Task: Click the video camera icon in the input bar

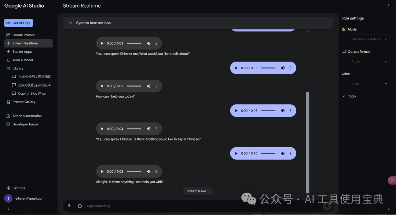Action: pyautogui.click(x=80, y=206)
